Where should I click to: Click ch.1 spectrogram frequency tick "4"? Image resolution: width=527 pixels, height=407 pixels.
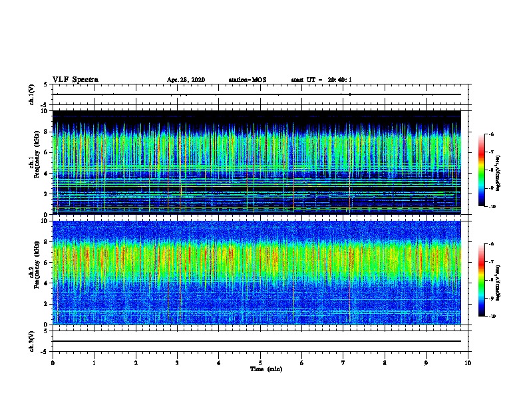click(x=46, y=174)
